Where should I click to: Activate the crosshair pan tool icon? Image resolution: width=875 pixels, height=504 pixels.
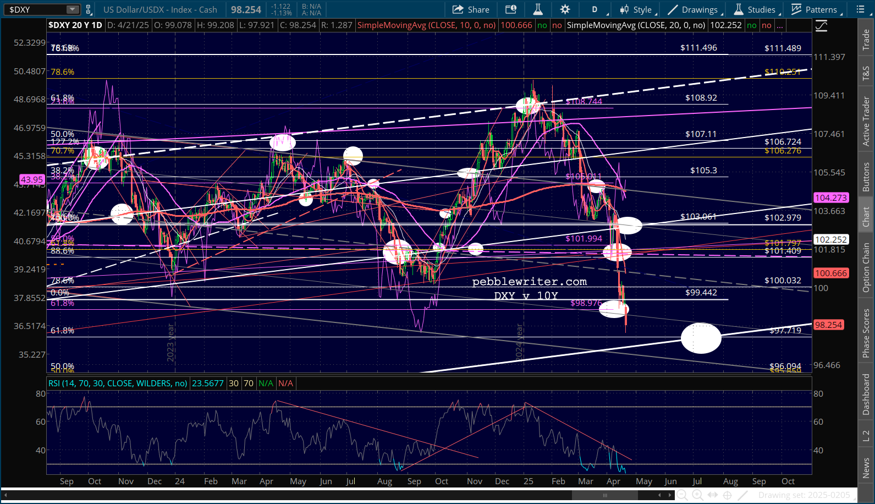[x=727, y=495]
